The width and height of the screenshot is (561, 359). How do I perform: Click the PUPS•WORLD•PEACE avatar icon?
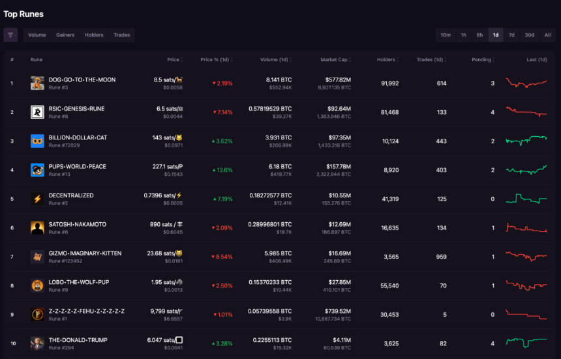click(37, 170)
